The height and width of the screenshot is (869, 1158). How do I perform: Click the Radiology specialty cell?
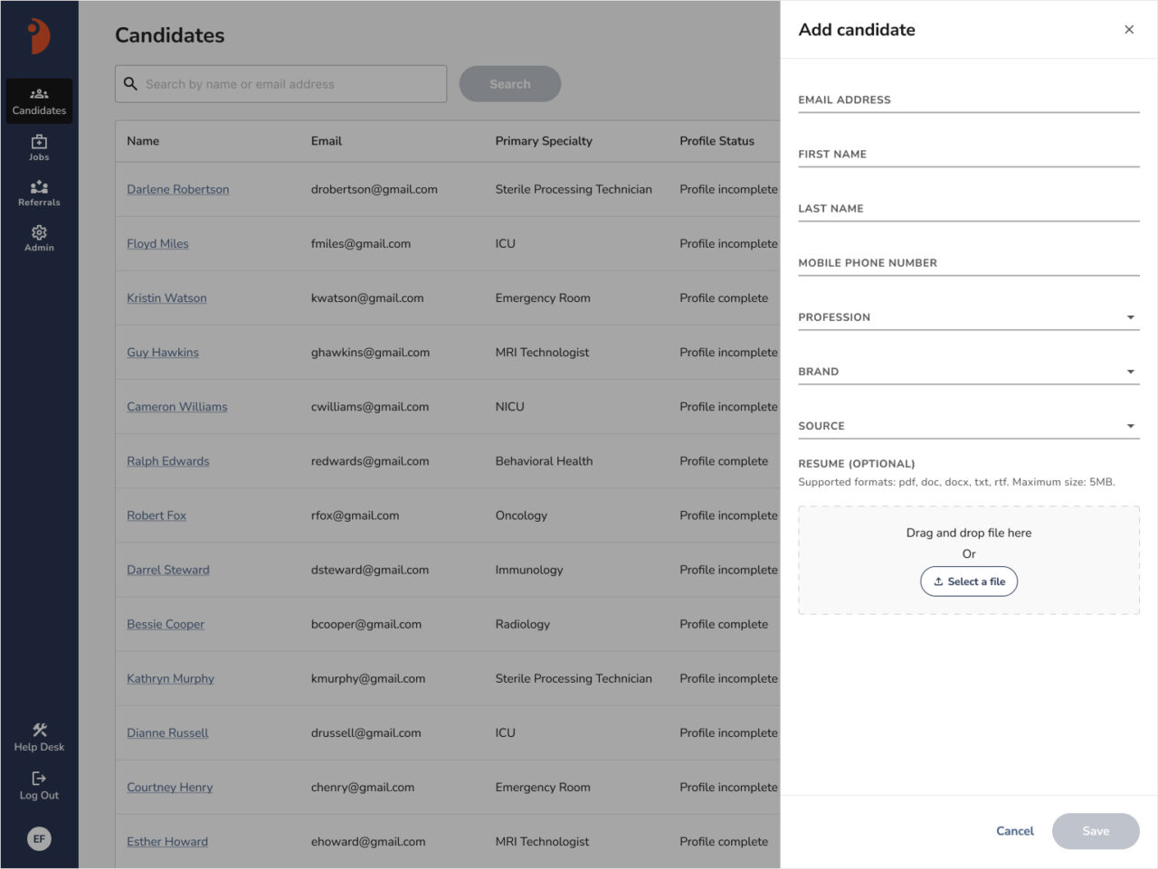pos(522,623)
